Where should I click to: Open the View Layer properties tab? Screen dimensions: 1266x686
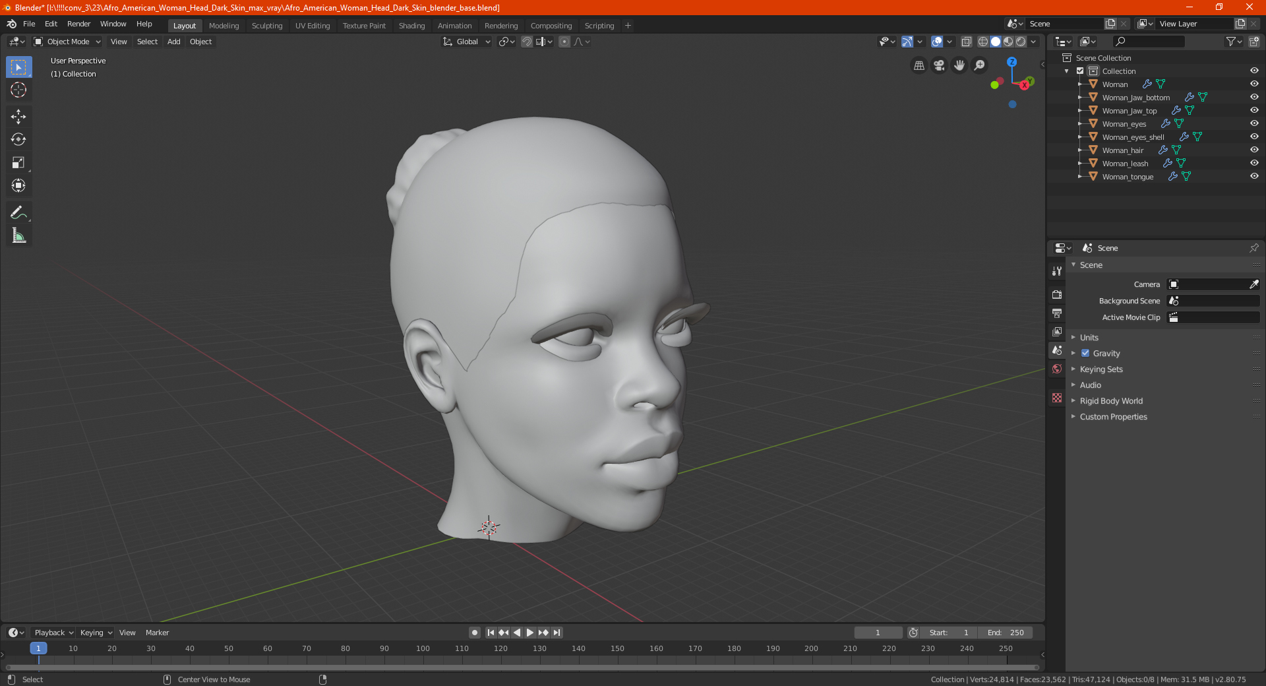click(x=1057, y=331)
